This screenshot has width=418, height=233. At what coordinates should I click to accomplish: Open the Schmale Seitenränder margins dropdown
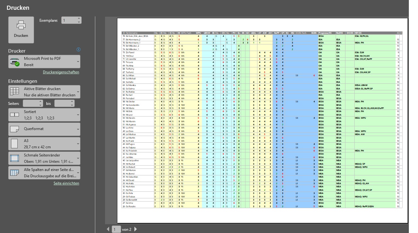(44, 158)
